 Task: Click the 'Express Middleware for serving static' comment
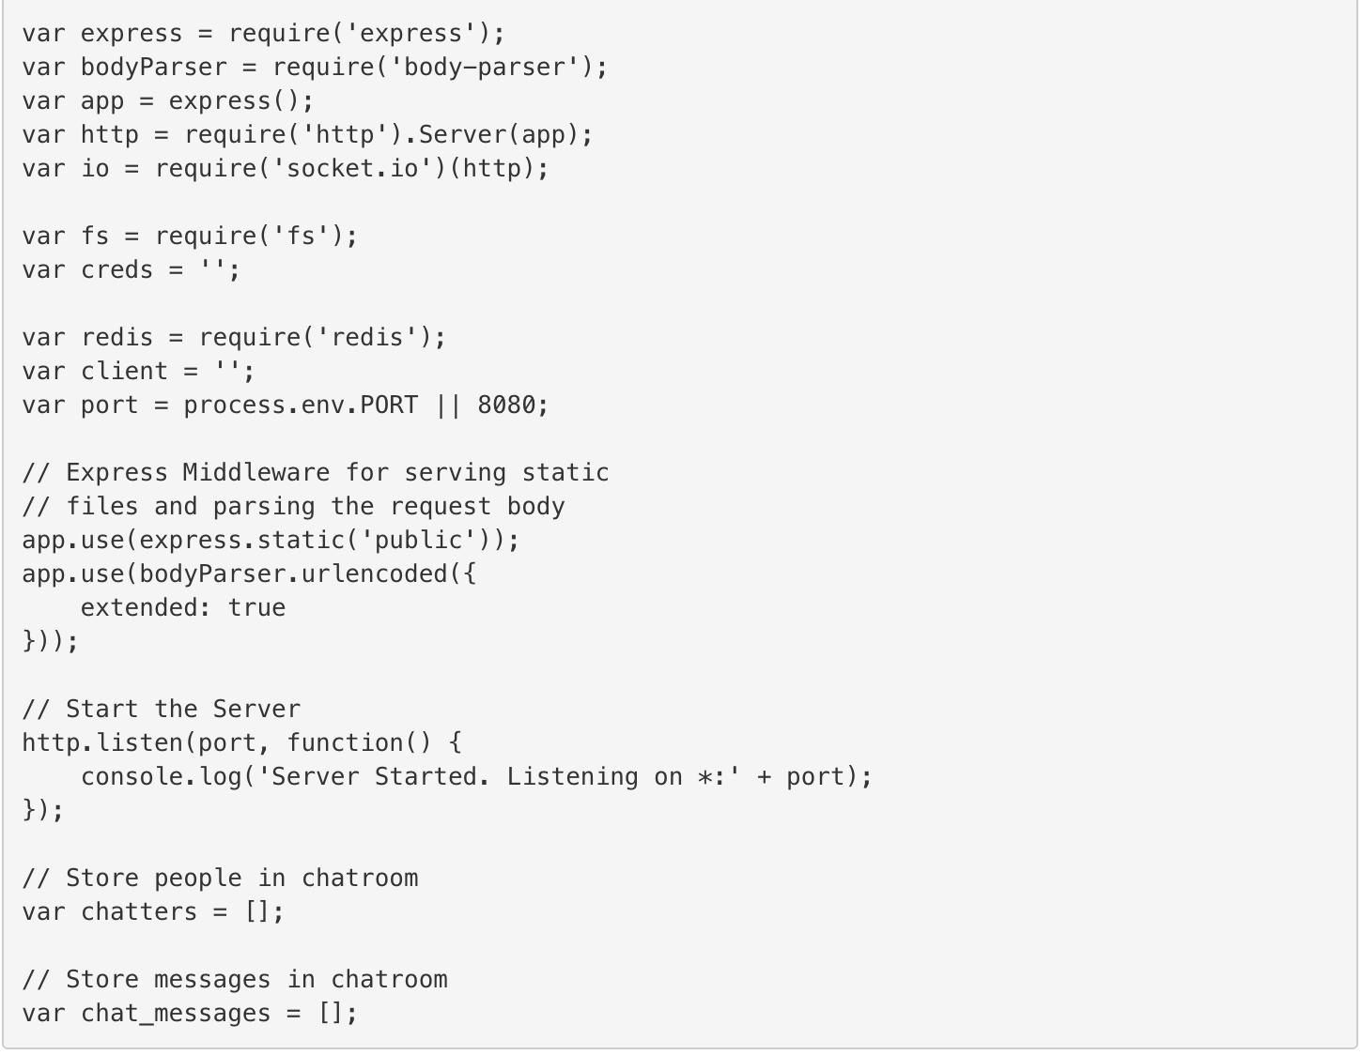click(316, 473)
